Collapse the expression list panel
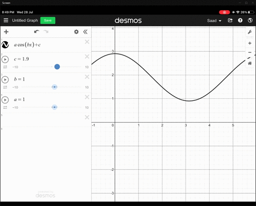256x206 pixels. (85, 32)
